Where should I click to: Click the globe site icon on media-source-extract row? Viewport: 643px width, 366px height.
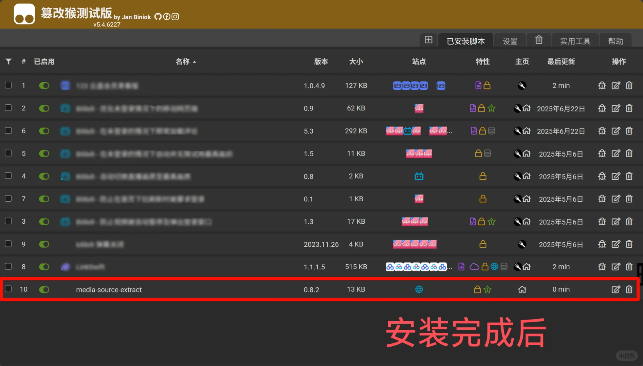[x=419, y=289]
